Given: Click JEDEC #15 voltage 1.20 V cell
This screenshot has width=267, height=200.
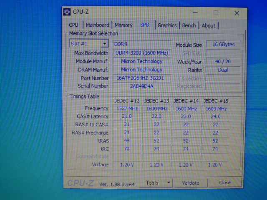Looking at the screenshot, I should [215, 165].
